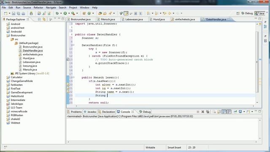Click the Run external tools icon
This screenshot has height=152, width=270.
tap(73, 13)
